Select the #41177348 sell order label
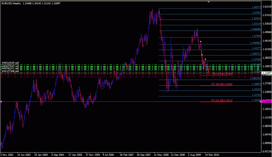This screenshot has width=272, height=157. 10,71
